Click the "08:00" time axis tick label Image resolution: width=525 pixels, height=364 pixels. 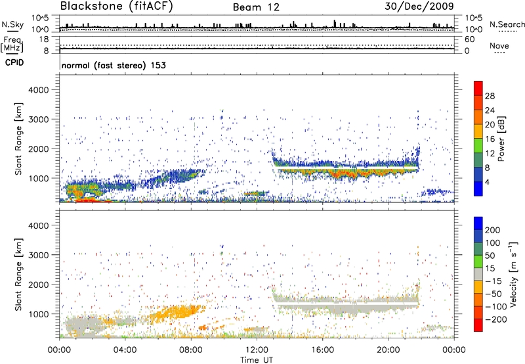click(x=190, y=350)
